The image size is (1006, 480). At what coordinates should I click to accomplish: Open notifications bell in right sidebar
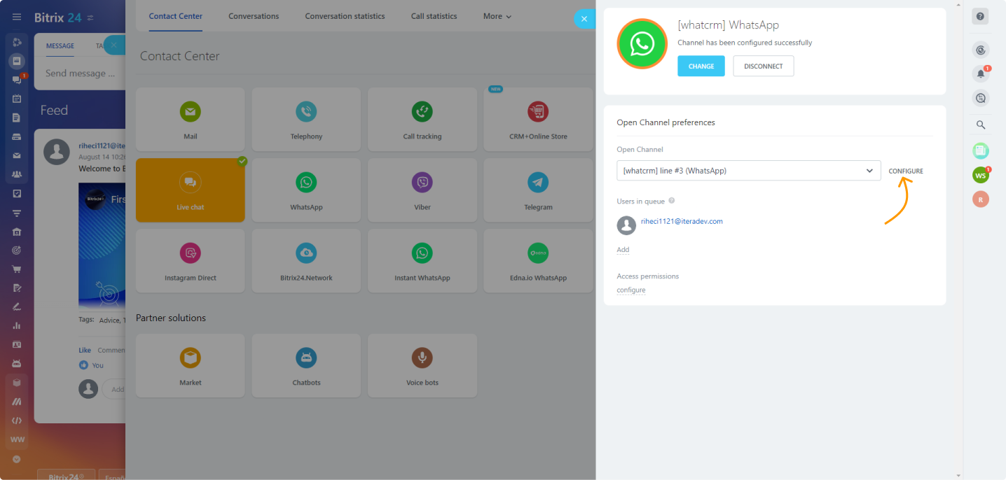pyautogui.click(x=980, y=73)
